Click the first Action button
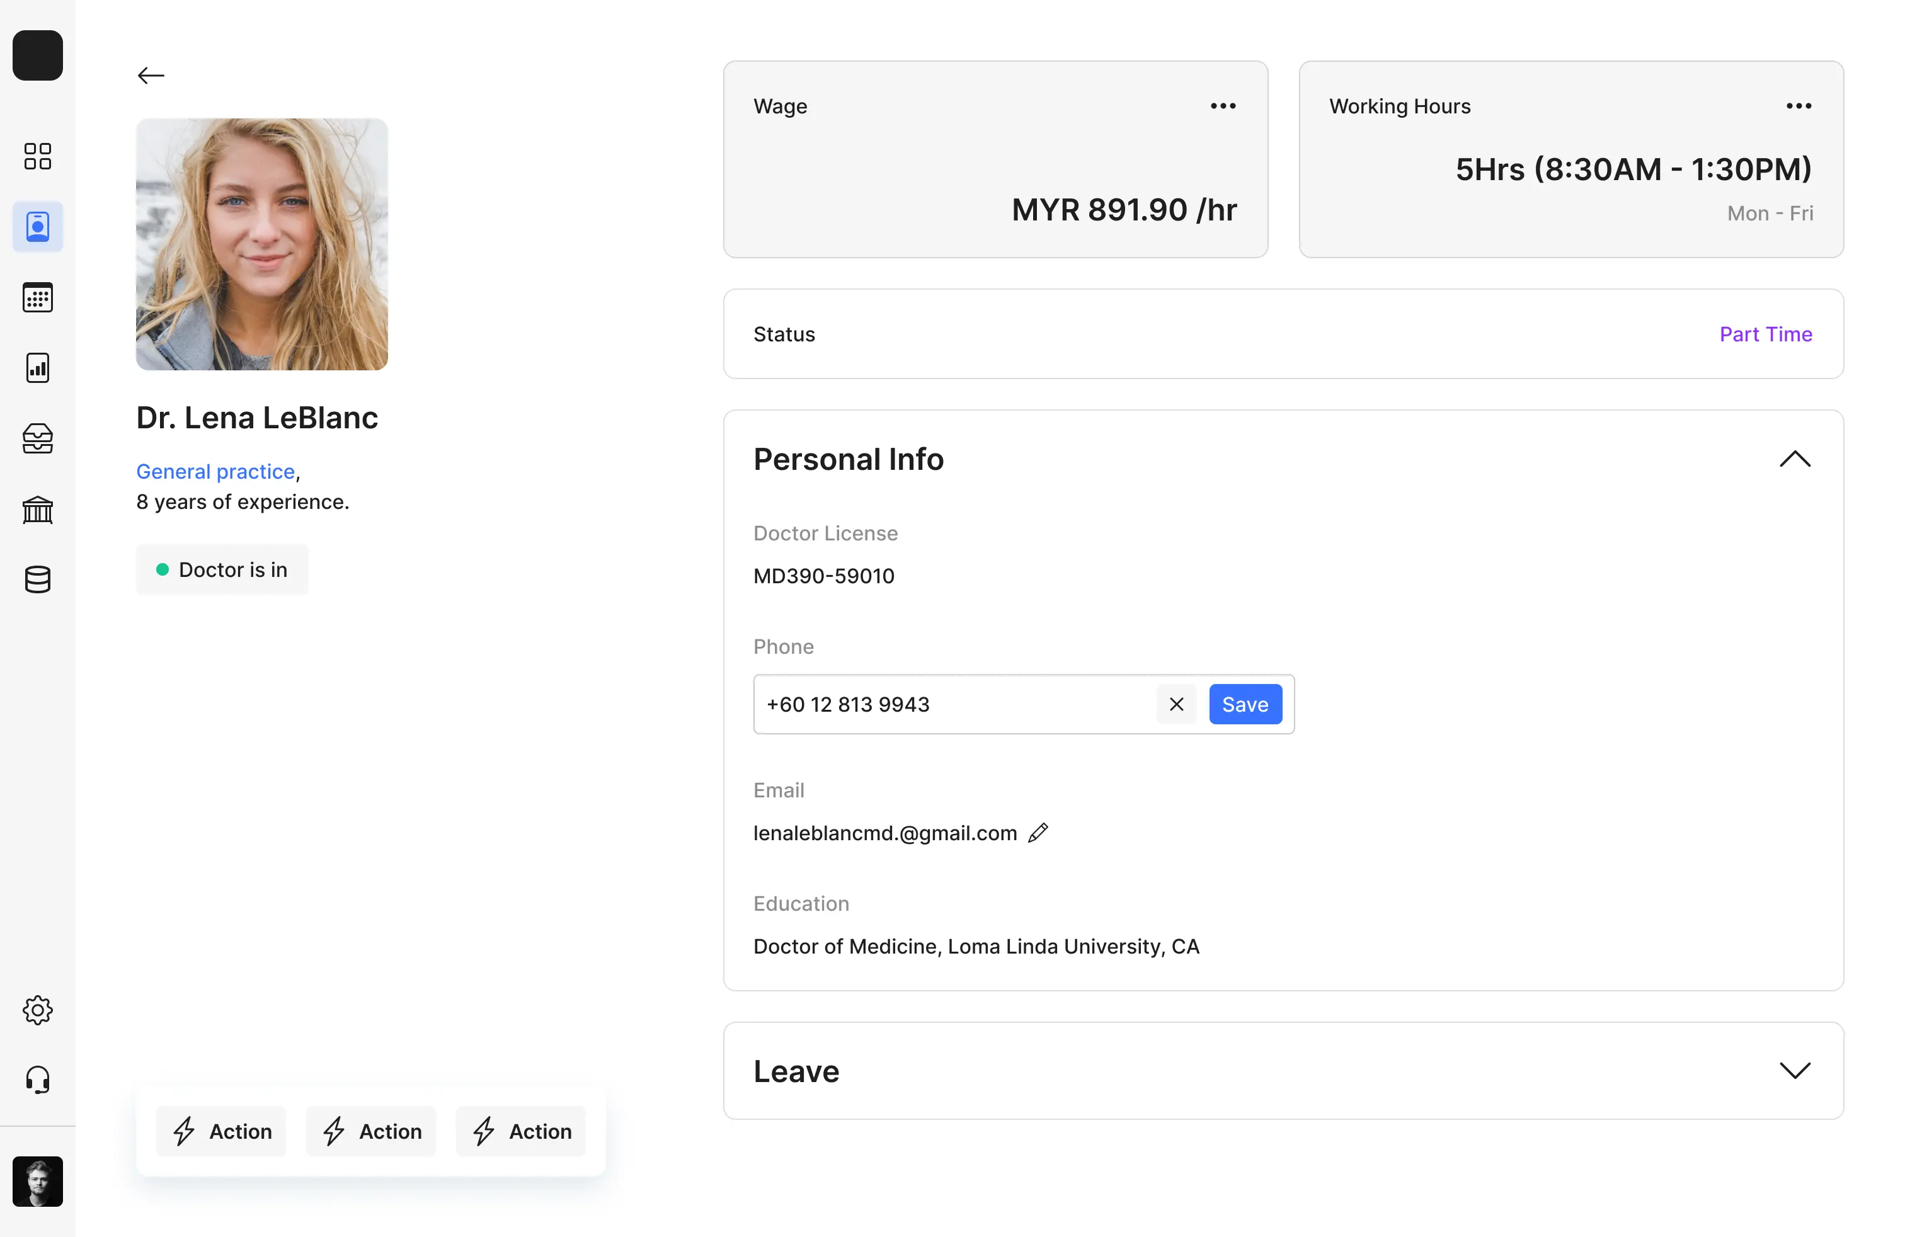 coord(221,1131)
